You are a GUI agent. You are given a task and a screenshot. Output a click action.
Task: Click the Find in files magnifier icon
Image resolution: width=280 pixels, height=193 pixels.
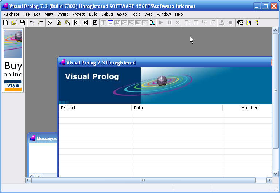(152, 23)
